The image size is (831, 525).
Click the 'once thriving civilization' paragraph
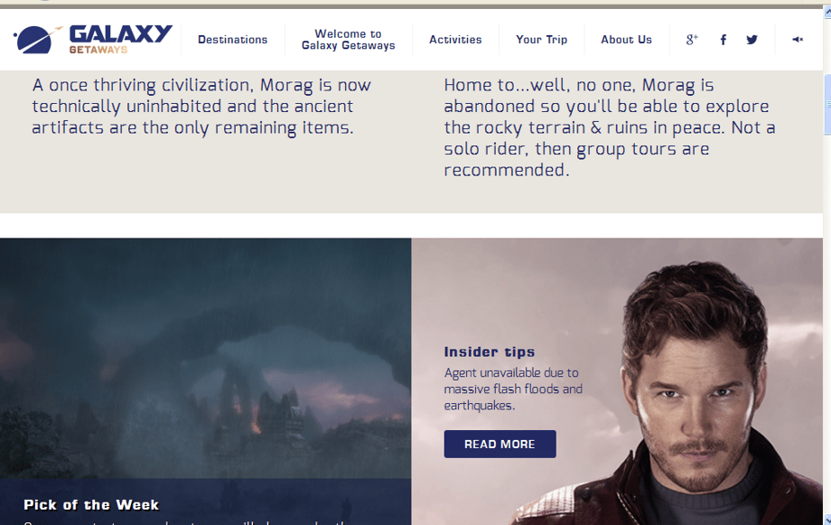[201, 106]
